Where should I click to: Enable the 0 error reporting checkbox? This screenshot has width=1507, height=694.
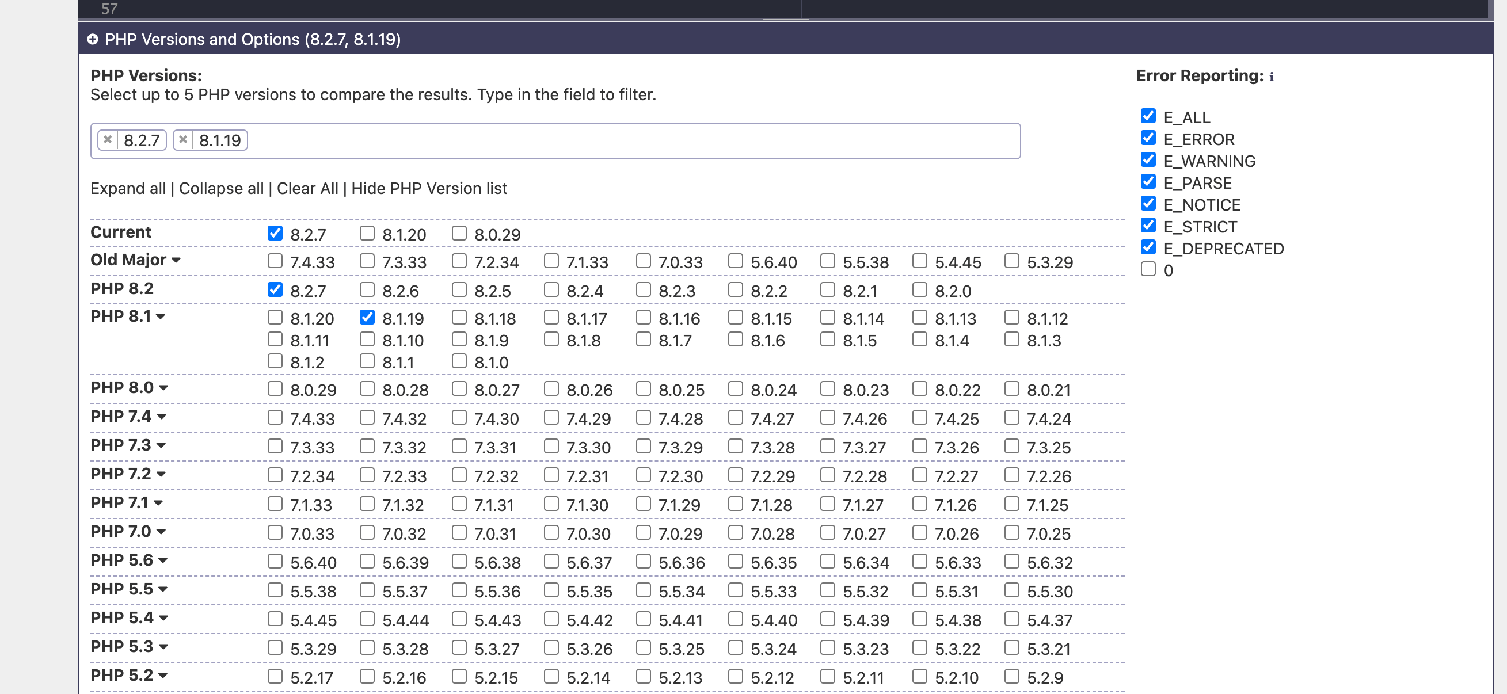pos(1148,269)
